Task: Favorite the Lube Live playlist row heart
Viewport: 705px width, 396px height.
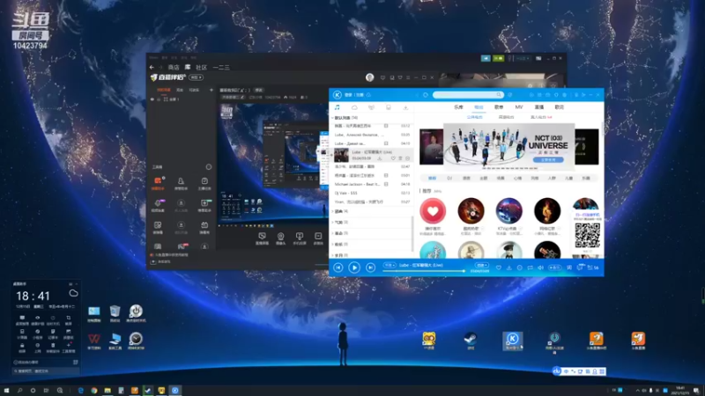Action: (x=393, y=158)
